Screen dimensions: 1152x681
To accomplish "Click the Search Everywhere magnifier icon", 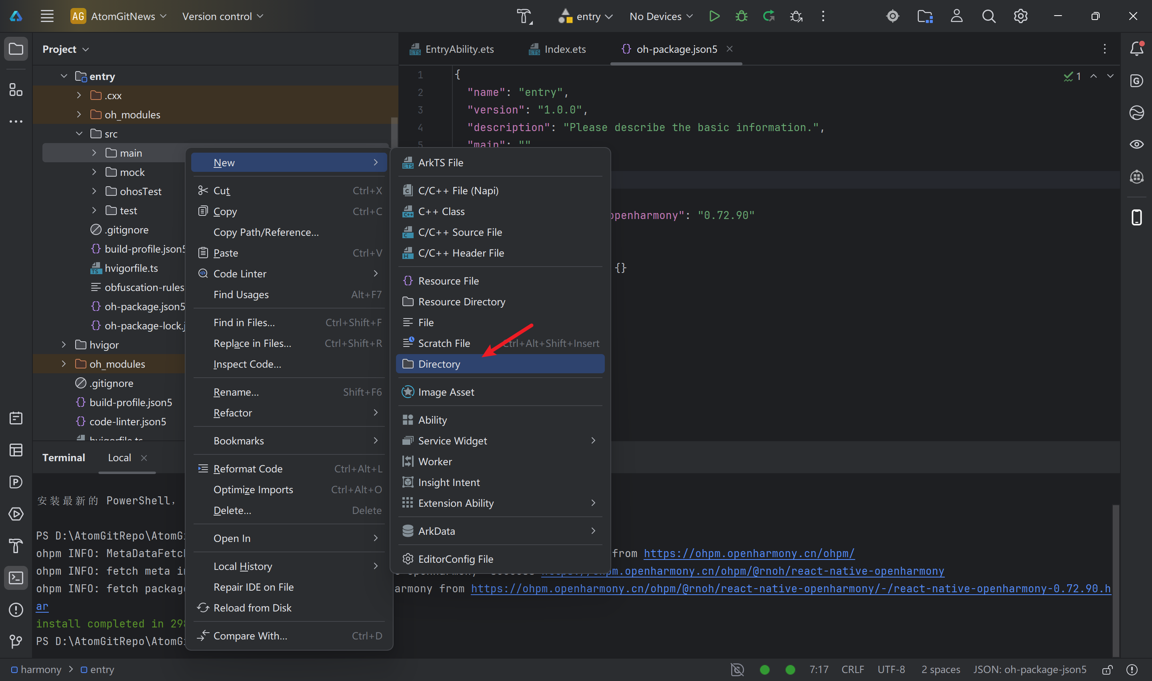I will tap(988, 16).
